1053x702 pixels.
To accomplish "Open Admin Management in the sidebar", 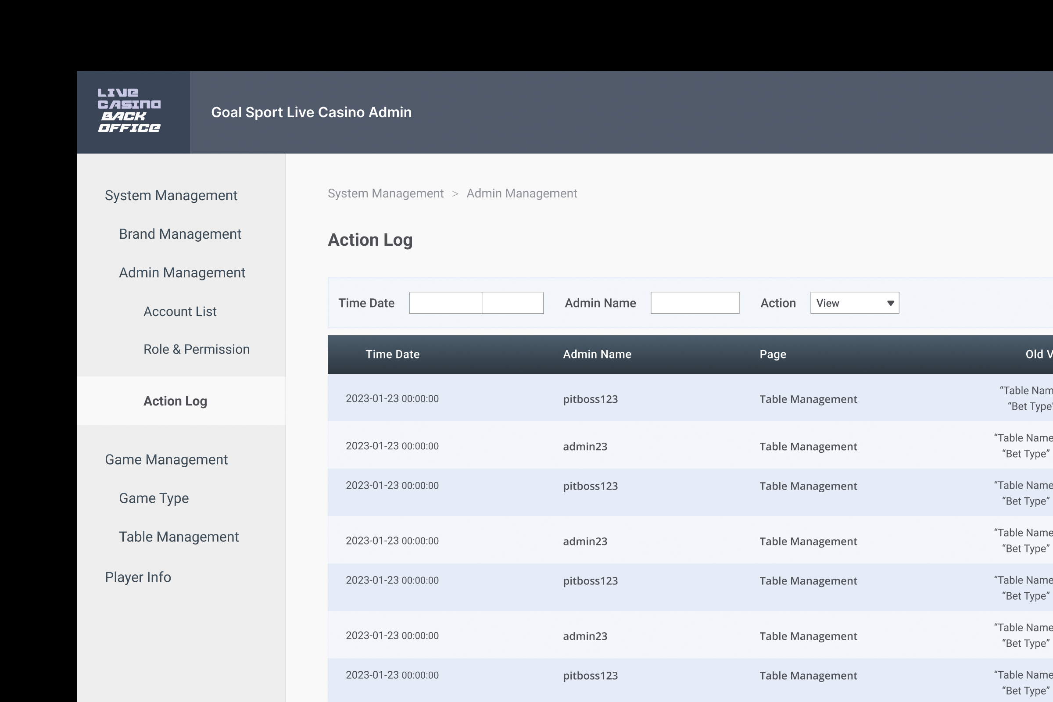I will [x=182, y=272].
